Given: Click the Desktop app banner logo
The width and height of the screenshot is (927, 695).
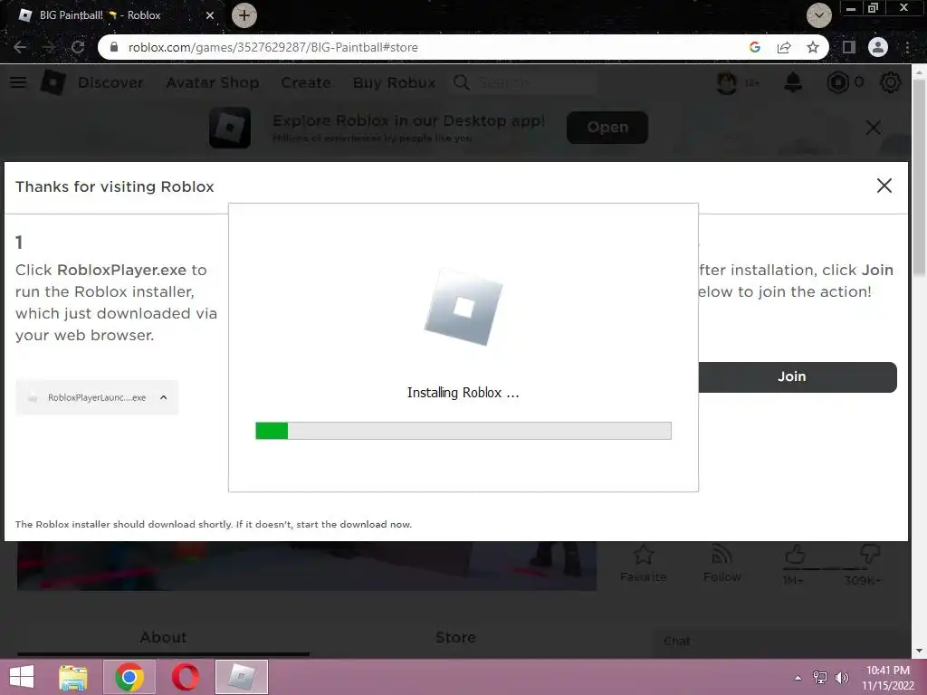Looking at the screenshot, I should tap(230, 127).
